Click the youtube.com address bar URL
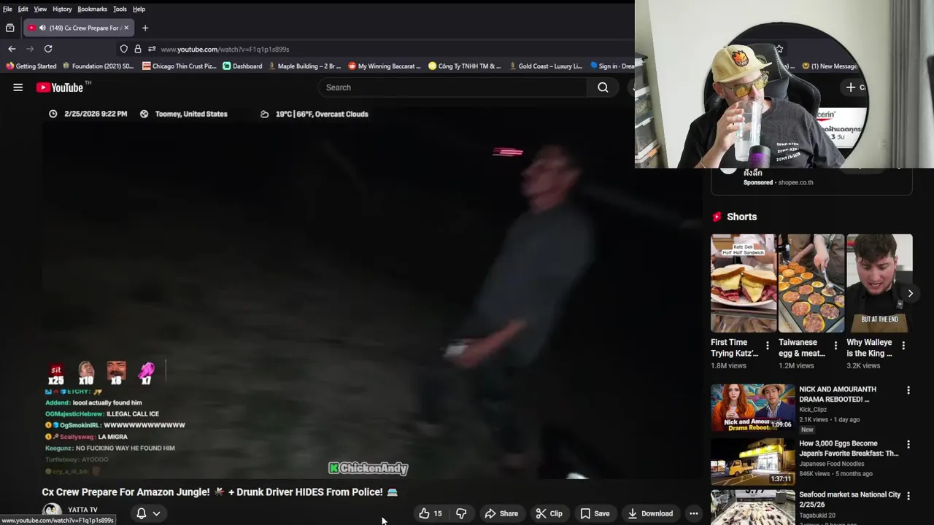The width and height of the screenshot is (934, 525). point(225,50)
